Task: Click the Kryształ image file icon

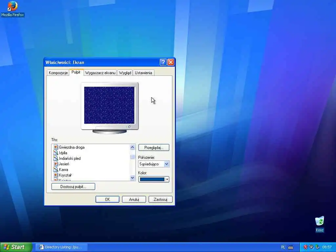Action: coord(56,175)
